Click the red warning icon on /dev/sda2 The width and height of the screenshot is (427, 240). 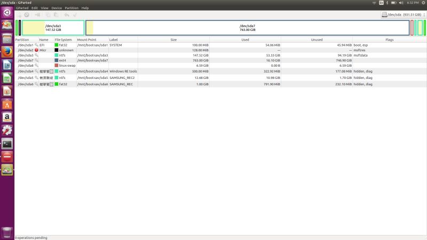[x=36, y=50]
